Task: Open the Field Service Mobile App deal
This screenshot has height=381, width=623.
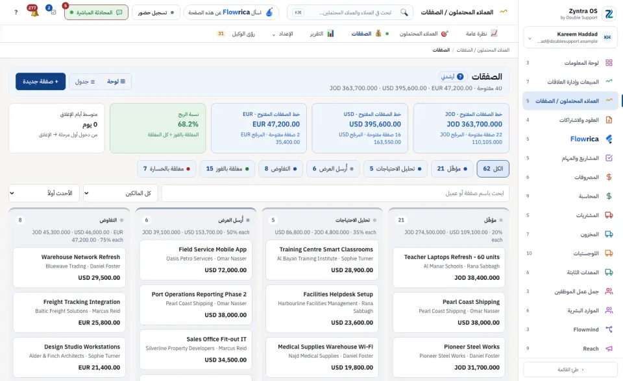Action: 196,260
